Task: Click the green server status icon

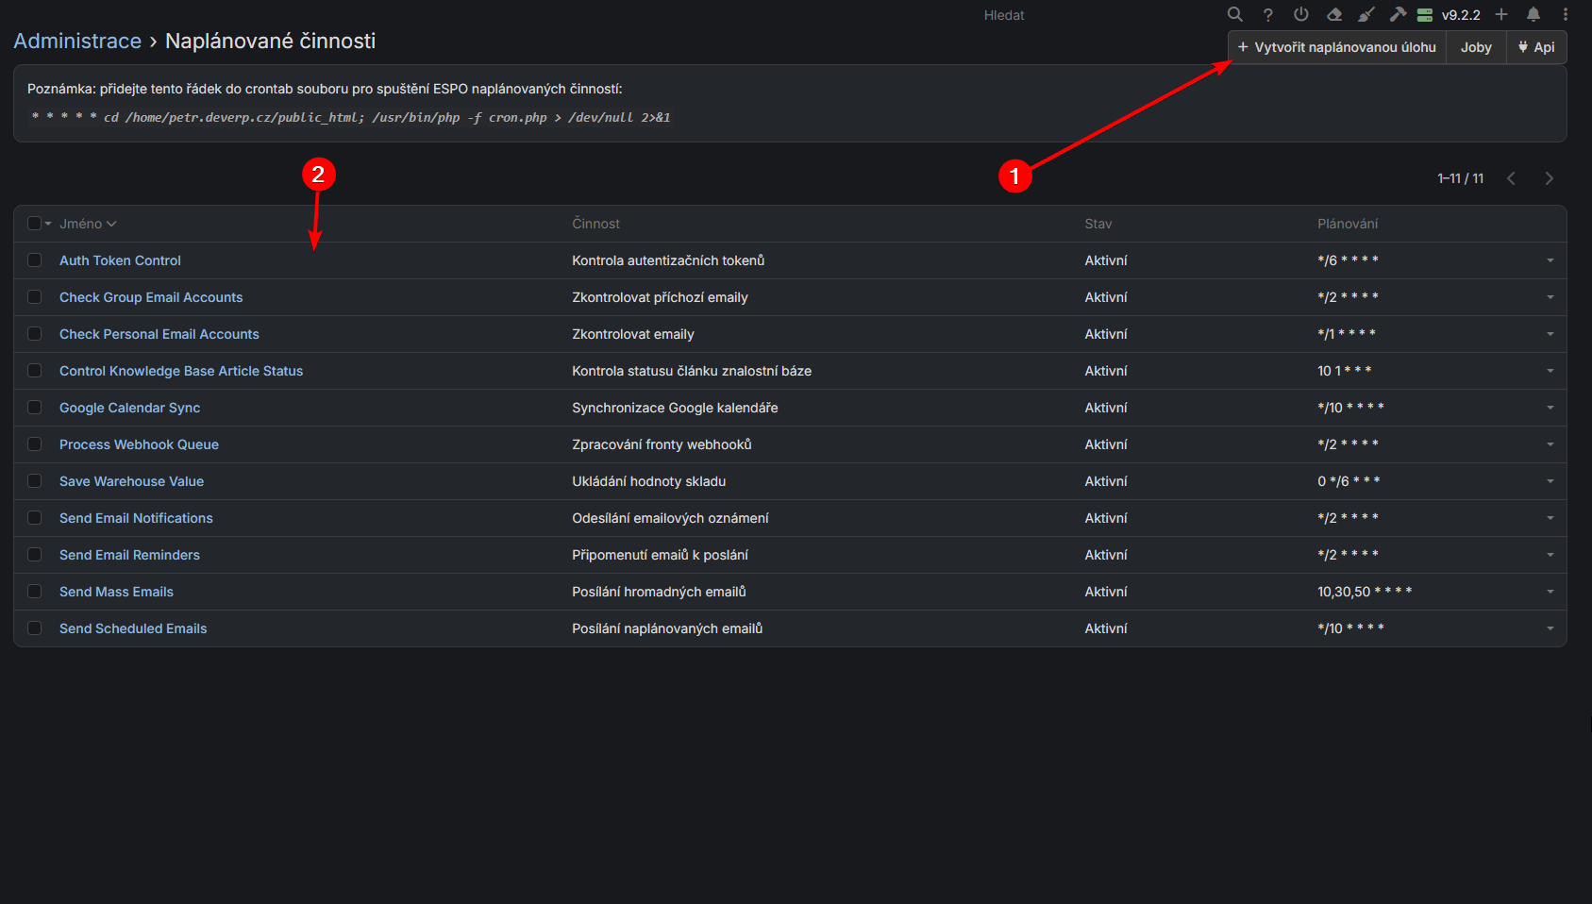Action: pos(1425,14)
